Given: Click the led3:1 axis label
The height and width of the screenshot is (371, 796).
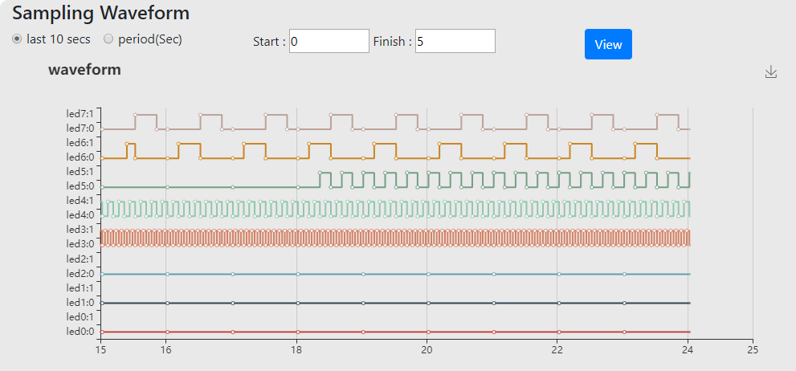Looking at the screenshot, I should 80,230.
